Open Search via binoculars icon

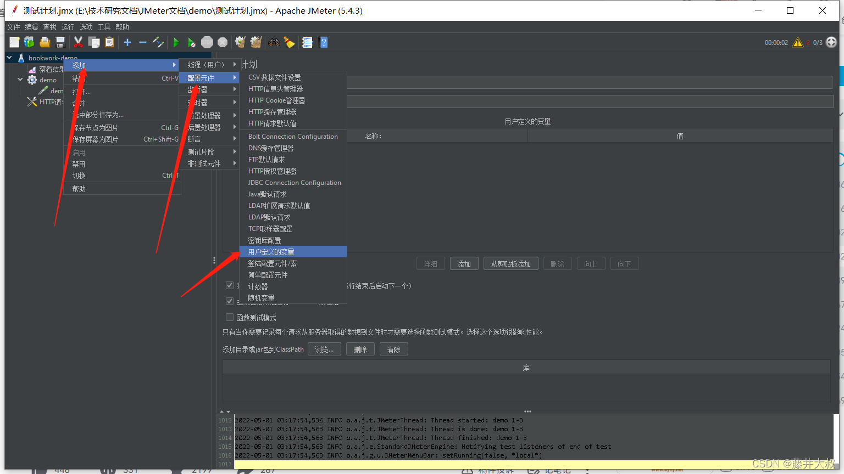click(274, 42)
